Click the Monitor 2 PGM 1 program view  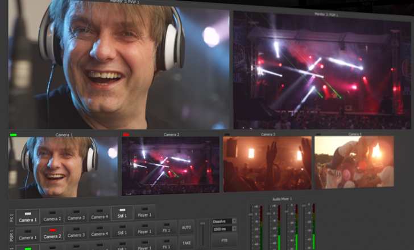coord(322,71)
